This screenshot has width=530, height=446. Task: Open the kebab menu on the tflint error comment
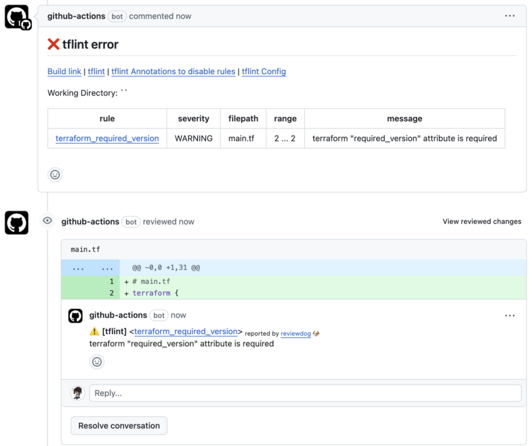(510, 16)
